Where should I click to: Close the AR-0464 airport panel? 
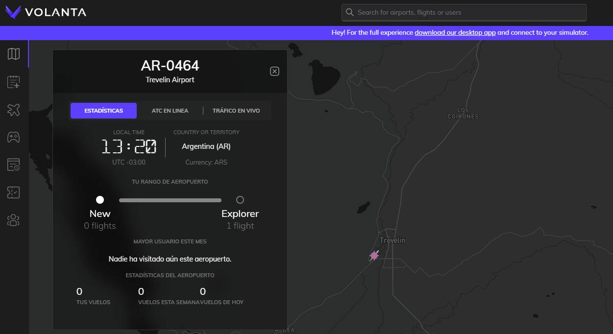pyautogui.click(x=274, y=72)
